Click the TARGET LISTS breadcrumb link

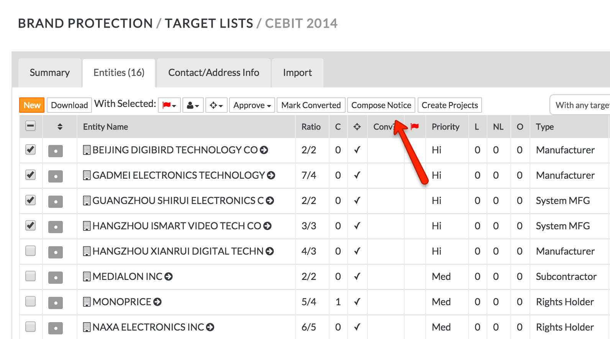click(209, 23)
